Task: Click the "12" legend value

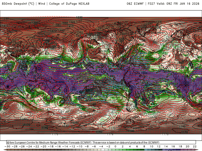Action: [159, 146]
